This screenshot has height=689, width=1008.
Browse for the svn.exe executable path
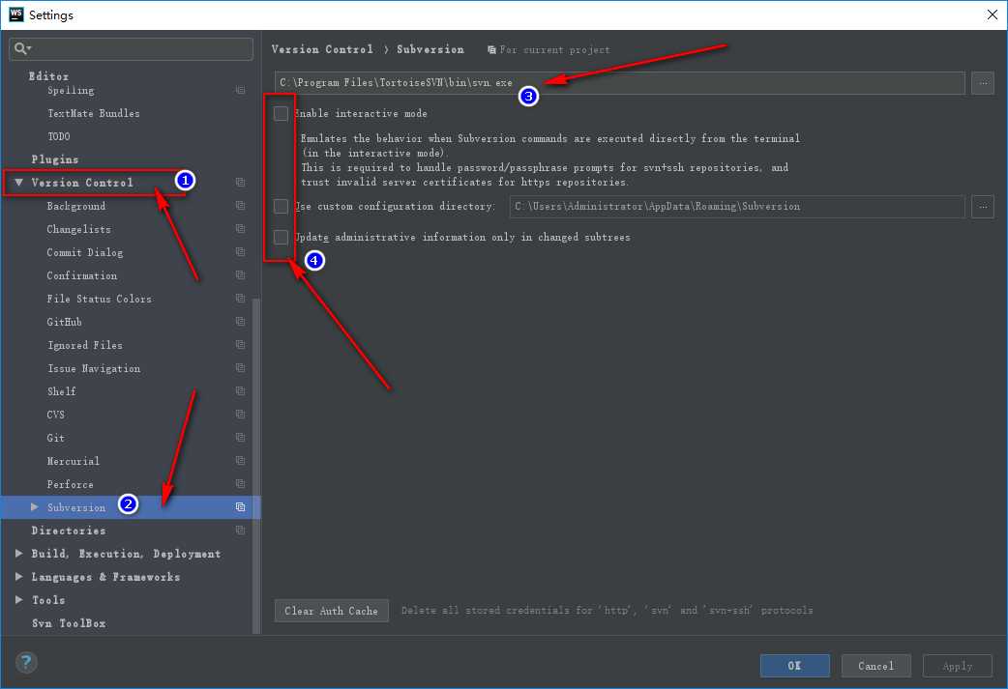(x=982, y=83)
